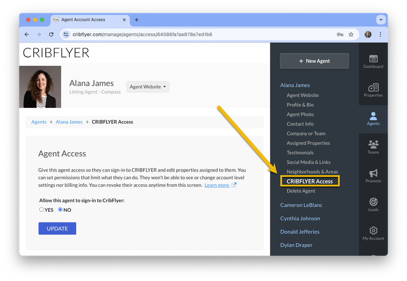Open the Dashboard icon in sidebar
The height and width of the screenshot is (281, 407).
pyautogui.click(x=373, y=59)
